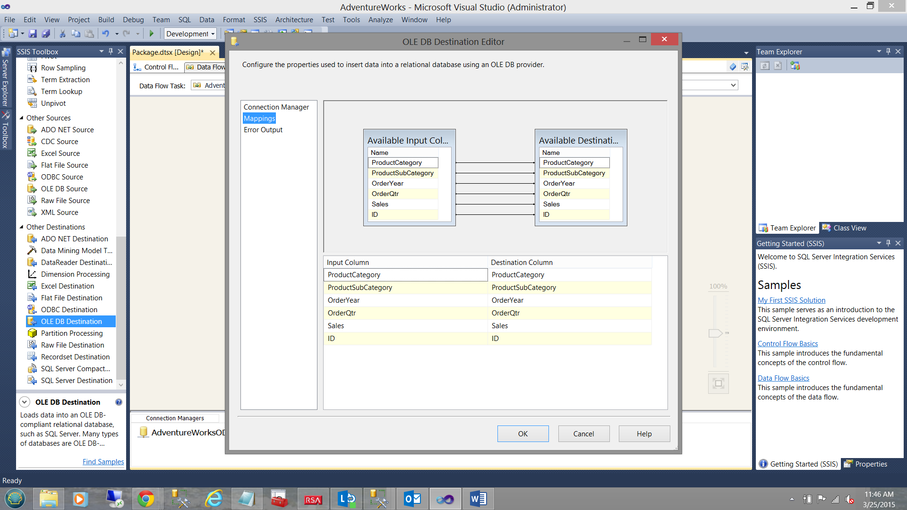
Task: Click the Cut scissors toolbar icon
Action: (62, 34)
